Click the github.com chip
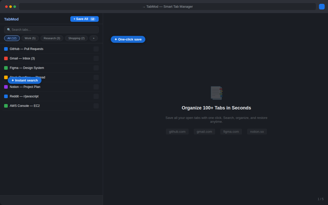 (177, 132)
